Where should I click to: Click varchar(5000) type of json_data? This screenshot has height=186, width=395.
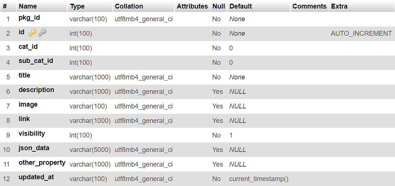coord(90,150)
